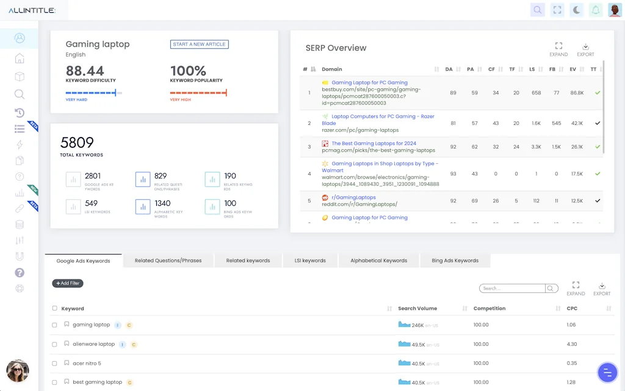Image resolution: width=625 pixels, height=391 pixels.
Task: Open the notifications bell icon
Action: coord(596,10)
